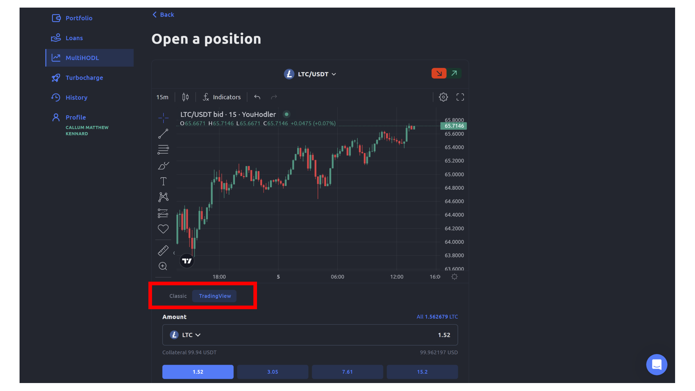Select the draw line tool
695x391 pixels.
coord(163,134)
